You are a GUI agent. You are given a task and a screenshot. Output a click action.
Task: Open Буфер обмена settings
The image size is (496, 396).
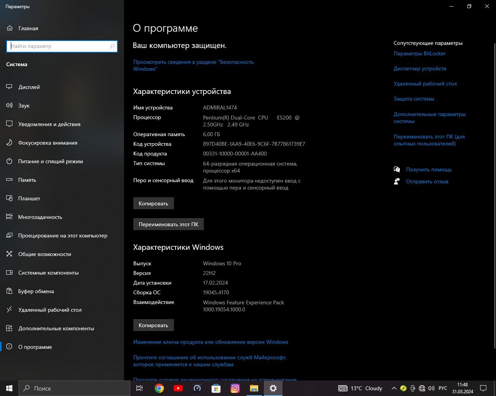click(x=62, y=291)
